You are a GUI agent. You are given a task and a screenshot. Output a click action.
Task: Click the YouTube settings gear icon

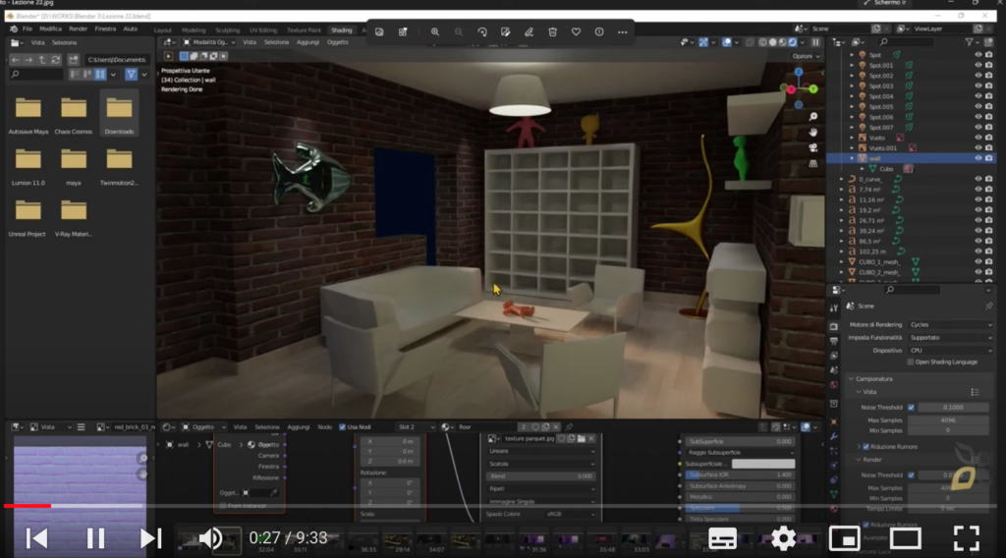tap(783, 538)
